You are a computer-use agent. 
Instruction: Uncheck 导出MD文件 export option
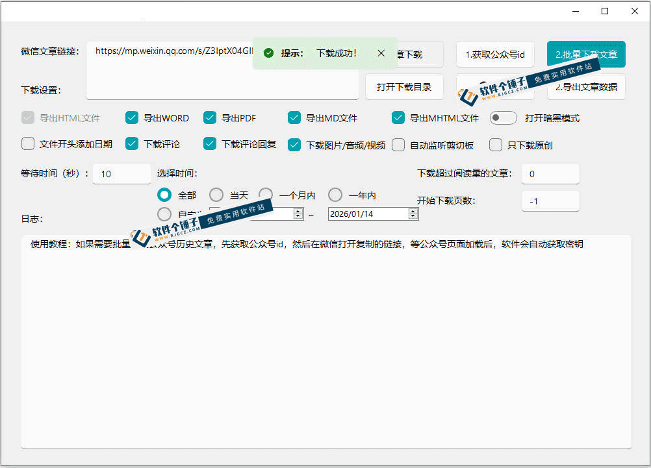294,118
